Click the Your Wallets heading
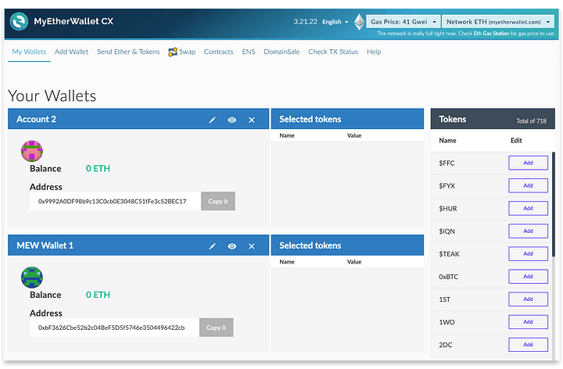Screen dimensions: 563x369 coord(52,96)
